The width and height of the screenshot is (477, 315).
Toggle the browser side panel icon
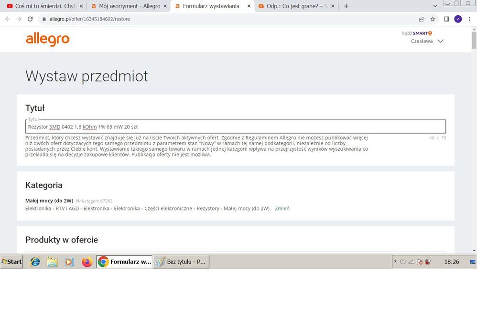point(446,19)
